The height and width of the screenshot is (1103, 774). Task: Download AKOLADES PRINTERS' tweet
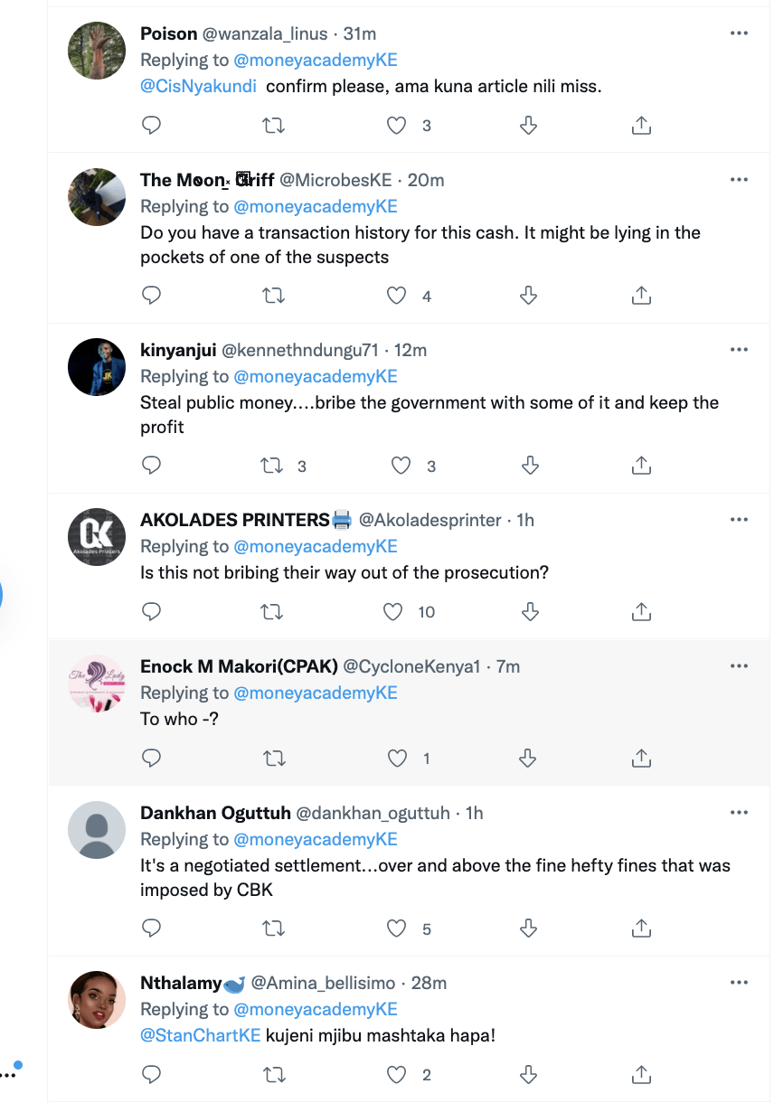click(530, 612)
